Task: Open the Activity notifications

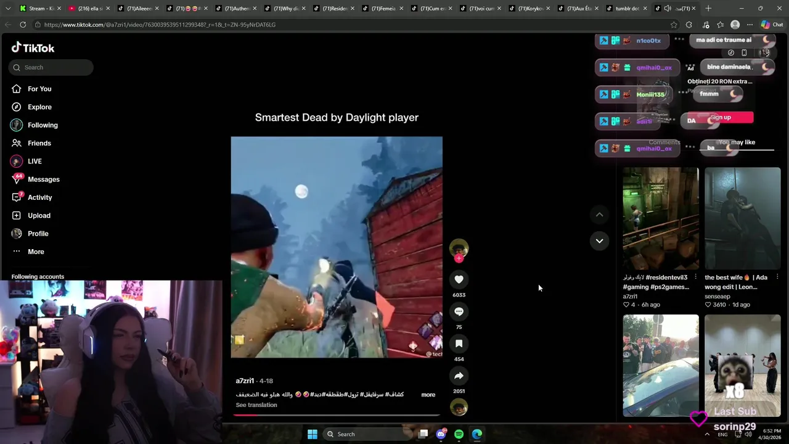Action: pos(39,197)
